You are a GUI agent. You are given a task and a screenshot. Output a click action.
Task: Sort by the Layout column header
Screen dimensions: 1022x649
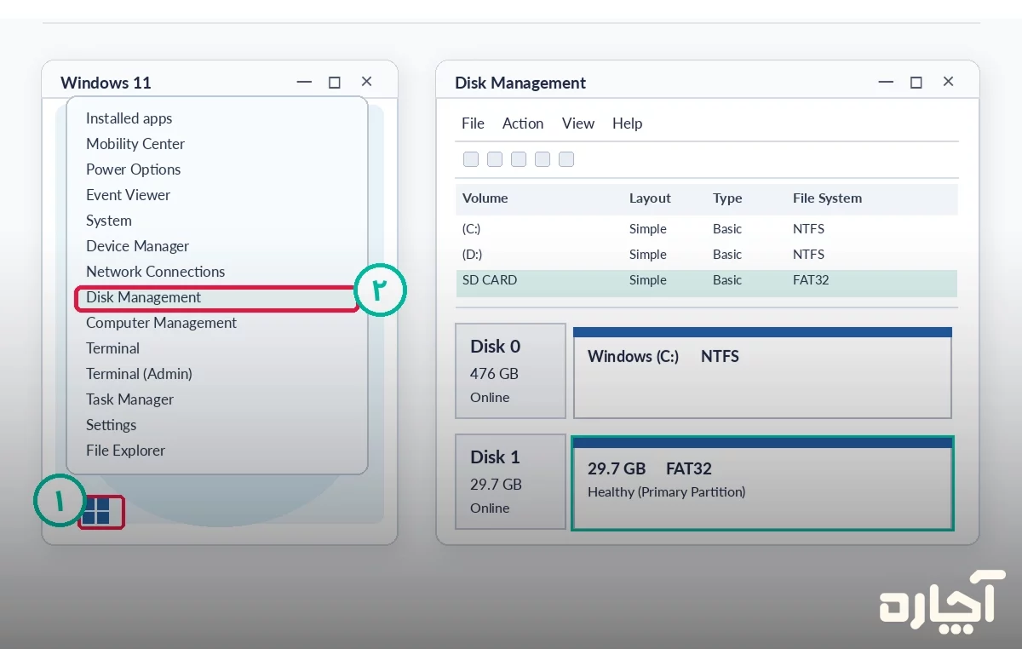(650, 198)
